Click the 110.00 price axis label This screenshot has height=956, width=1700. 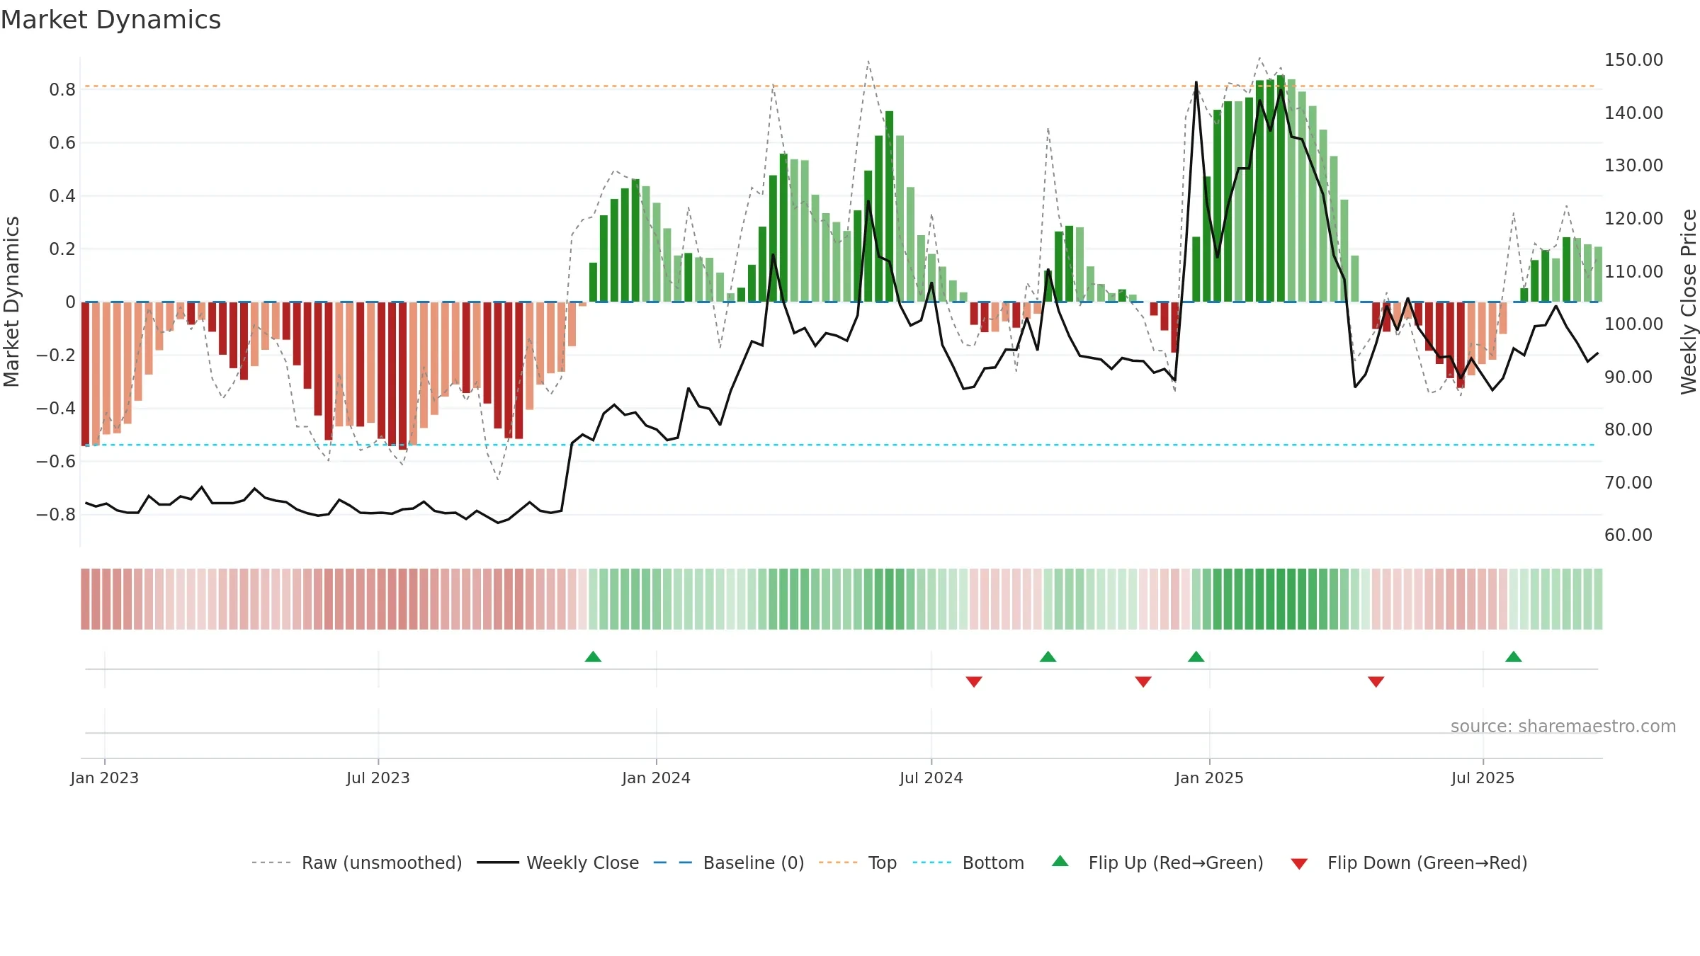tap(1634, 271)
